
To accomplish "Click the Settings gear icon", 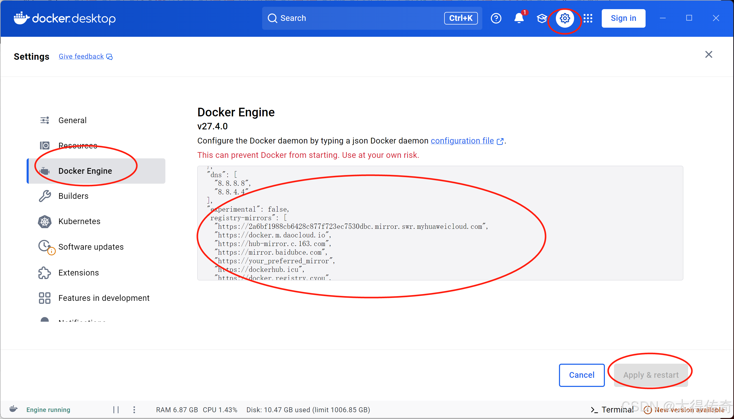I will tap(565, 19).
